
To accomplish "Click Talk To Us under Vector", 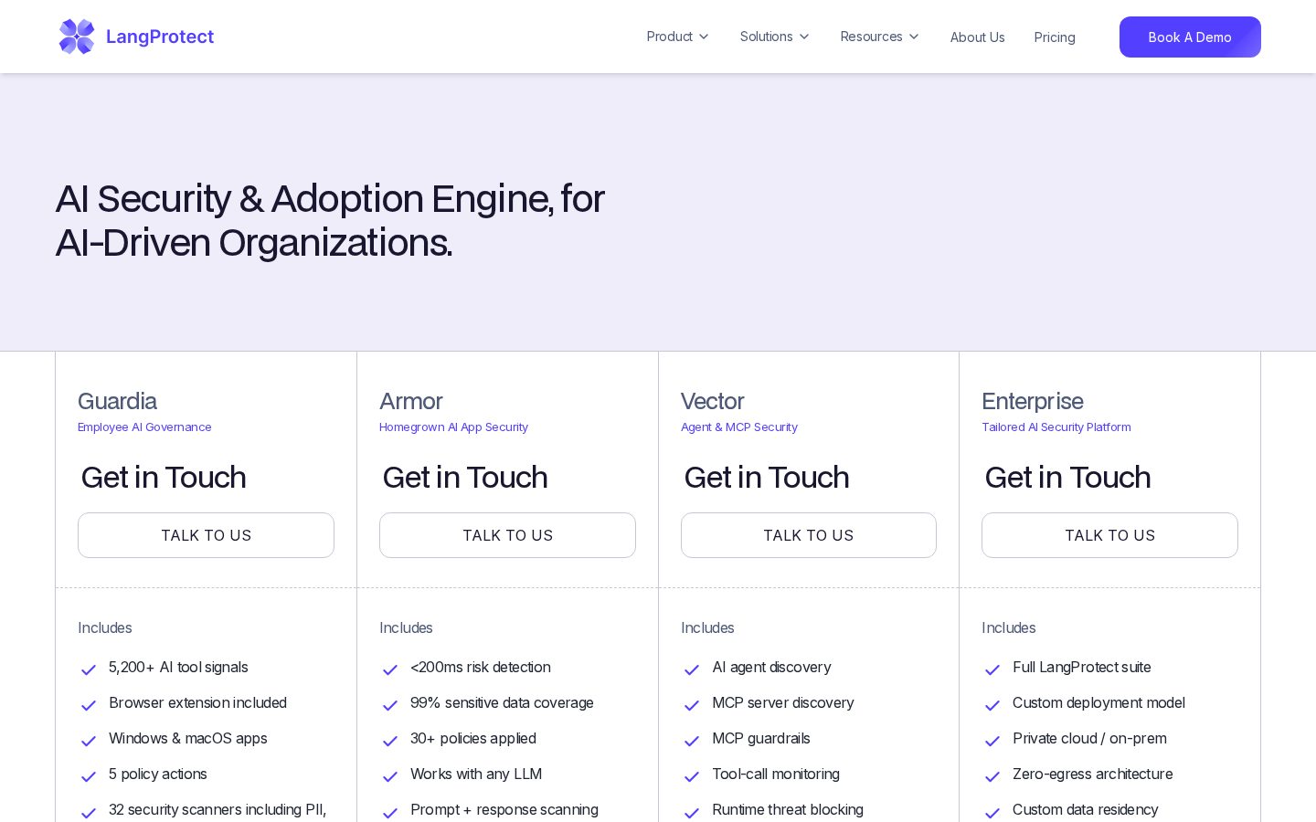I will pos(809,535).
